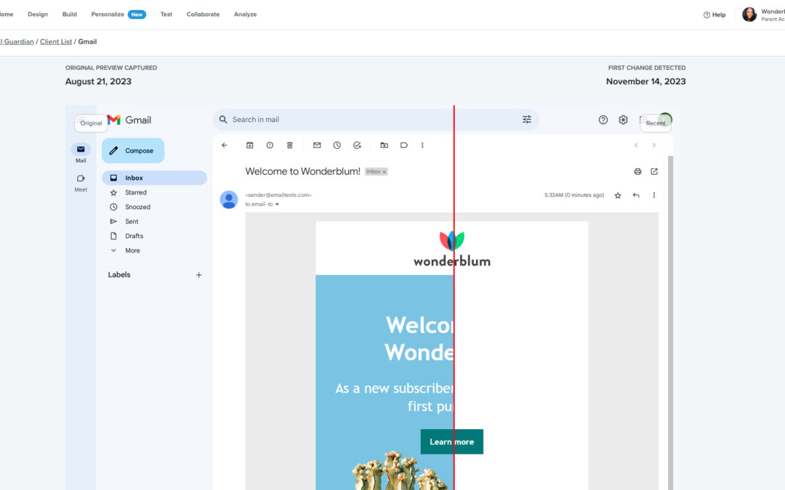
Task: Open the toolbar more options menu
Action: tap(422, 145)
